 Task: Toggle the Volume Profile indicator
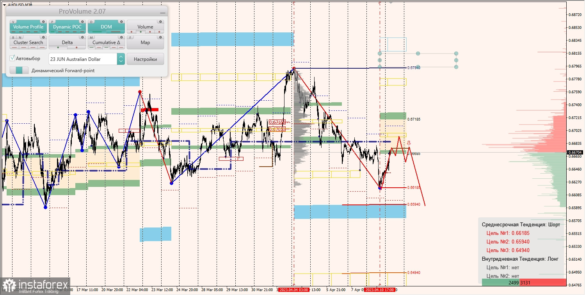[x=28, y=27]
